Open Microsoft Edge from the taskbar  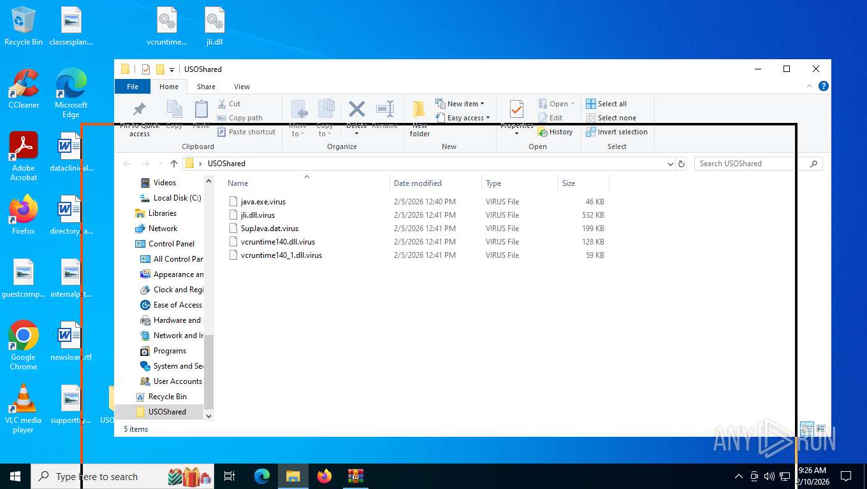(x=262, y=476)
